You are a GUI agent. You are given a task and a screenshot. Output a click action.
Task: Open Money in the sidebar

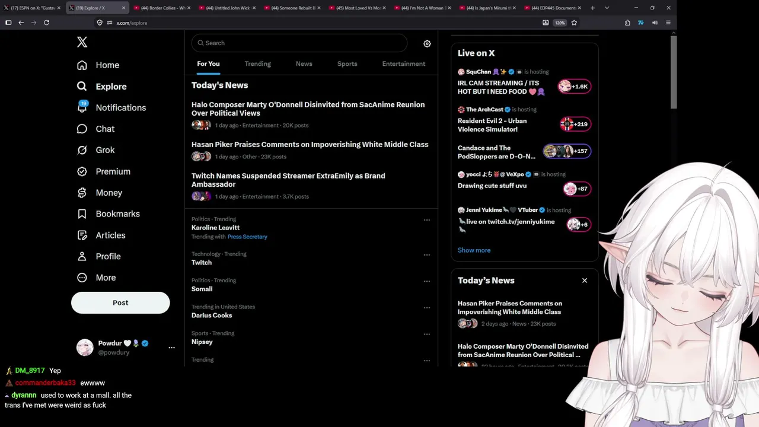click(x=100, y=193)
